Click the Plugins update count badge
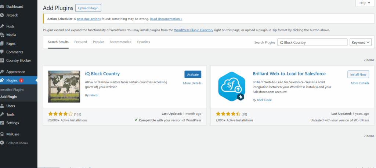The height and width of the screenshot is (168, 376). point(21,81)
